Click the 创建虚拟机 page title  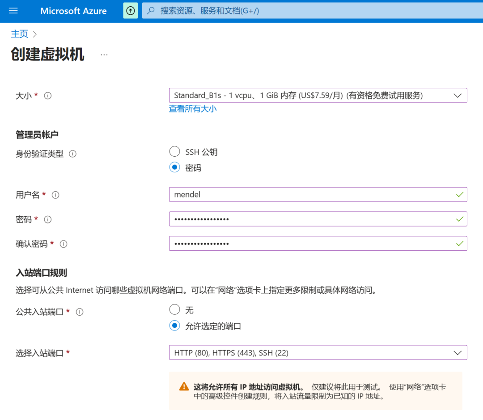pos(47,55)
